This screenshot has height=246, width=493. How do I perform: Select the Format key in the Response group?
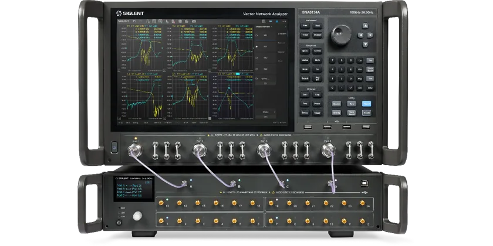(318, 51)
